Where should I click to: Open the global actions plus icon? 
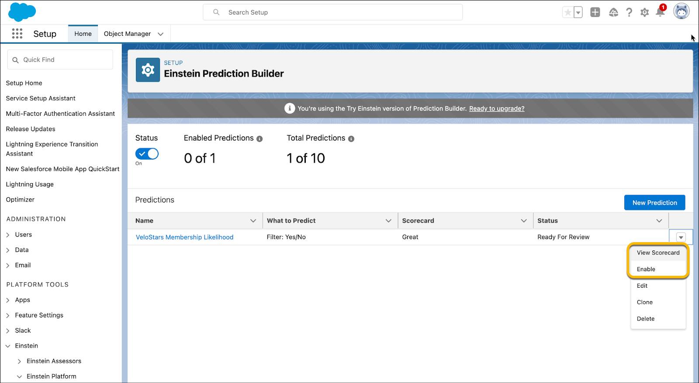coord(595,12)
